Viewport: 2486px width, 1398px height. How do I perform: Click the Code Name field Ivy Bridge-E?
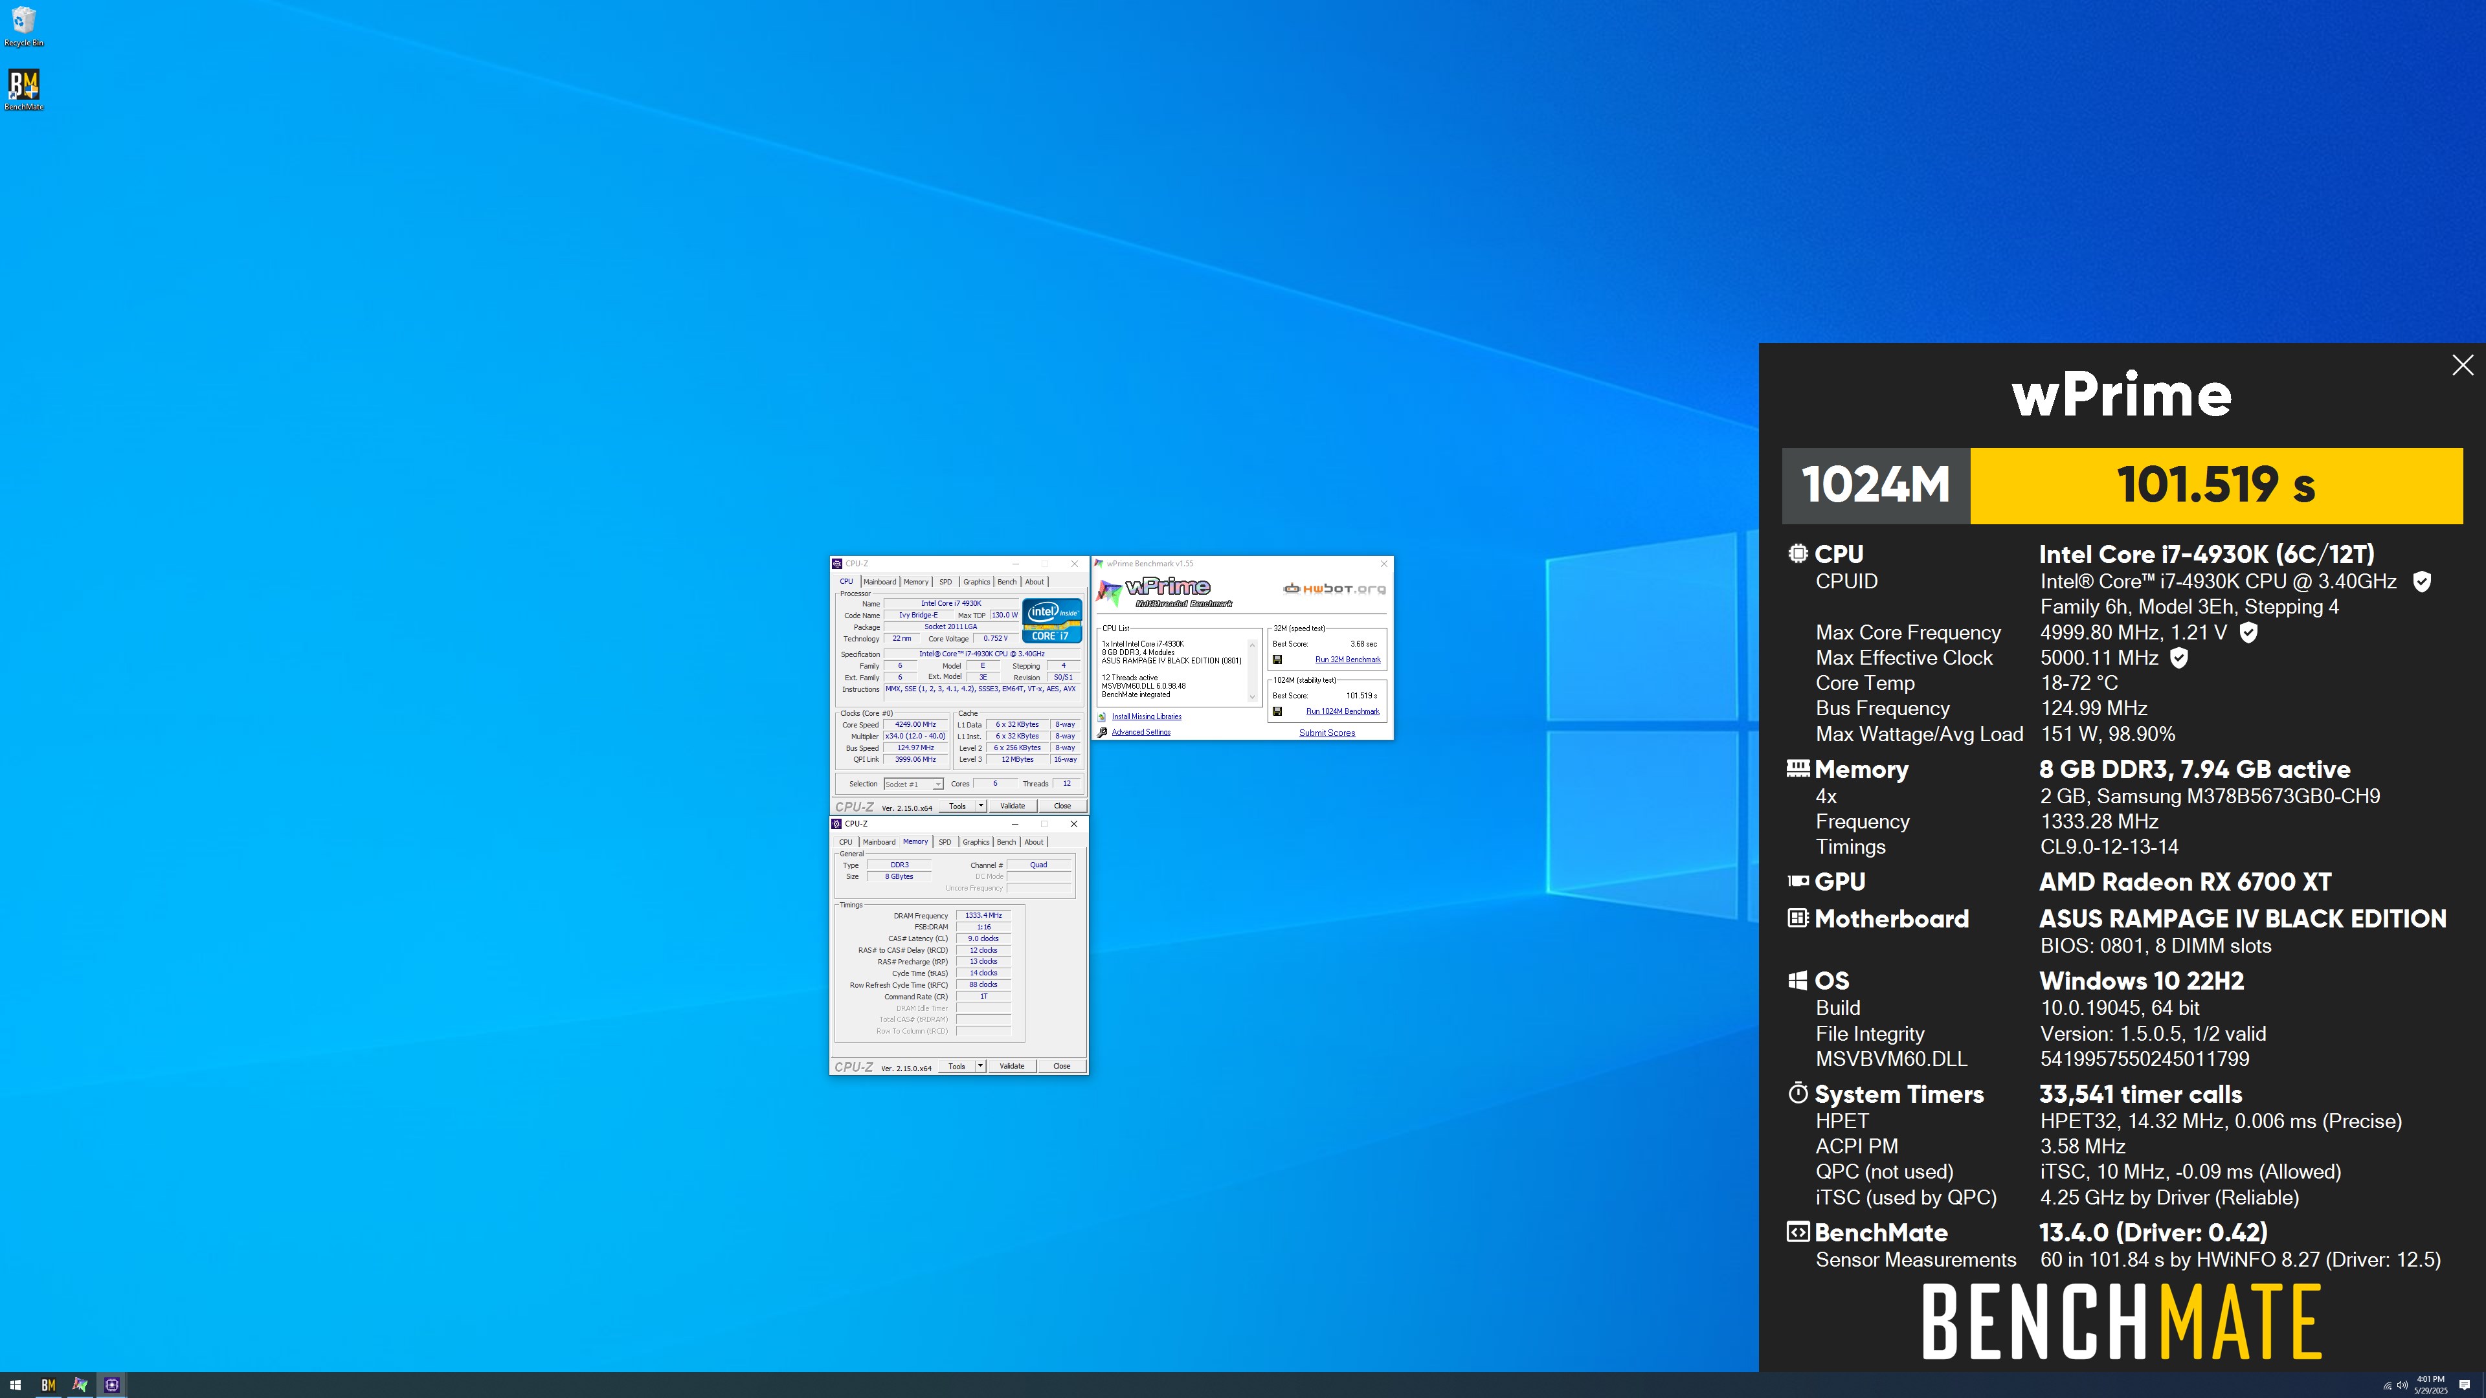coord(918,616)
